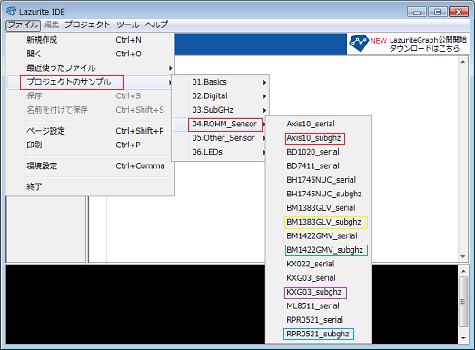Viewport: 475px width, 350px height.
Task: Close the Lazurite IDE window
Action: click(459, 12)
